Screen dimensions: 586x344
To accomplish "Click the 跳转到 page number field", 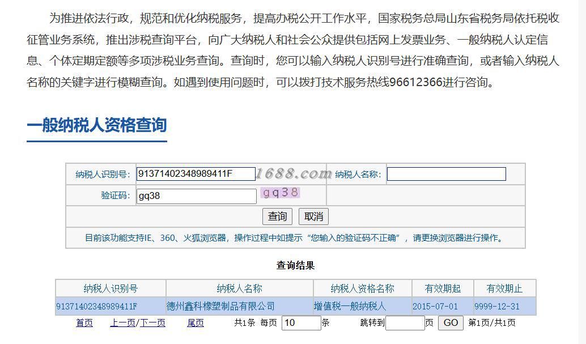I will 405,322.
